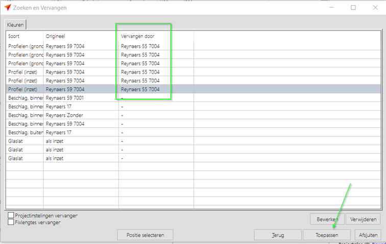Enable Projectinstelingen vervanger checkbox
386x244 pixels.
11,215
